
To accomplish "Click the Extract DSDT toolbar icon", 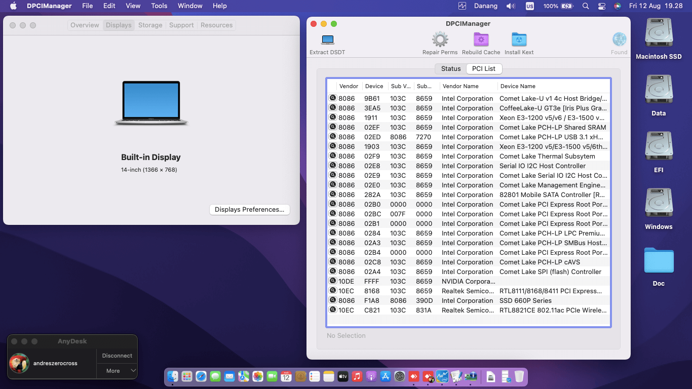I will point(328,40).
